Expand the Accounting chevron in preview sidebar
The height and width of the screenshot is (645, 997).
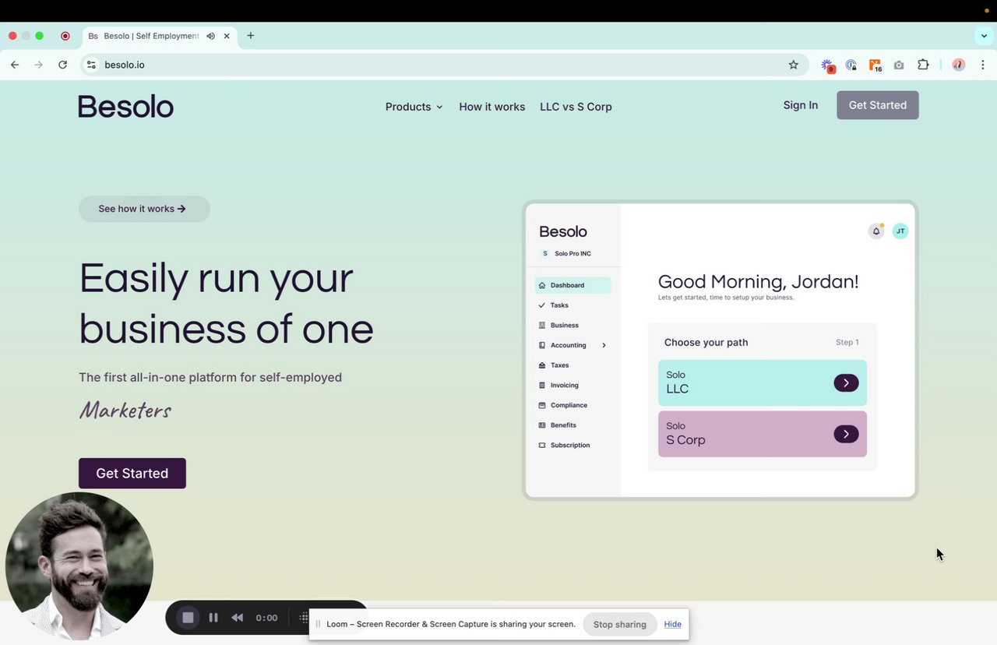pyautogui.click(x=604, y=345)
